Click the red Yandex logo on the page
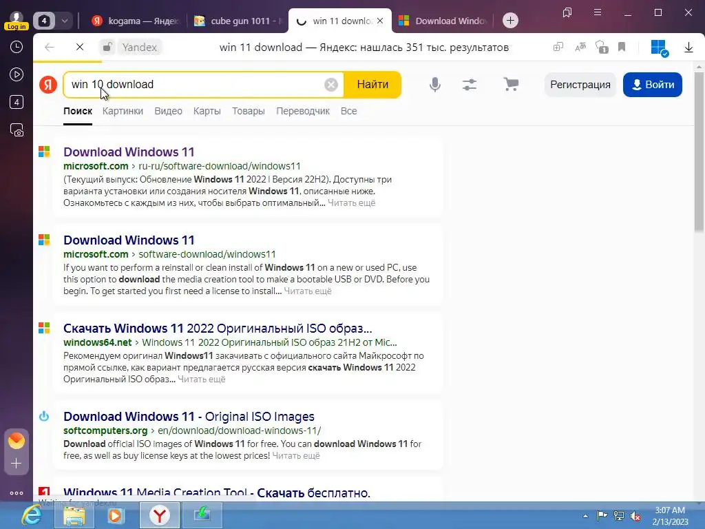 point(48,85)
